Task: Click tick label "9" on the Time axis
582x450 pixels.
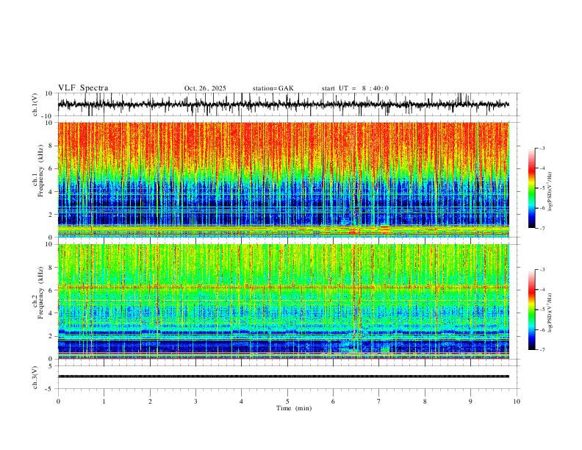Action: pos(470,401)
